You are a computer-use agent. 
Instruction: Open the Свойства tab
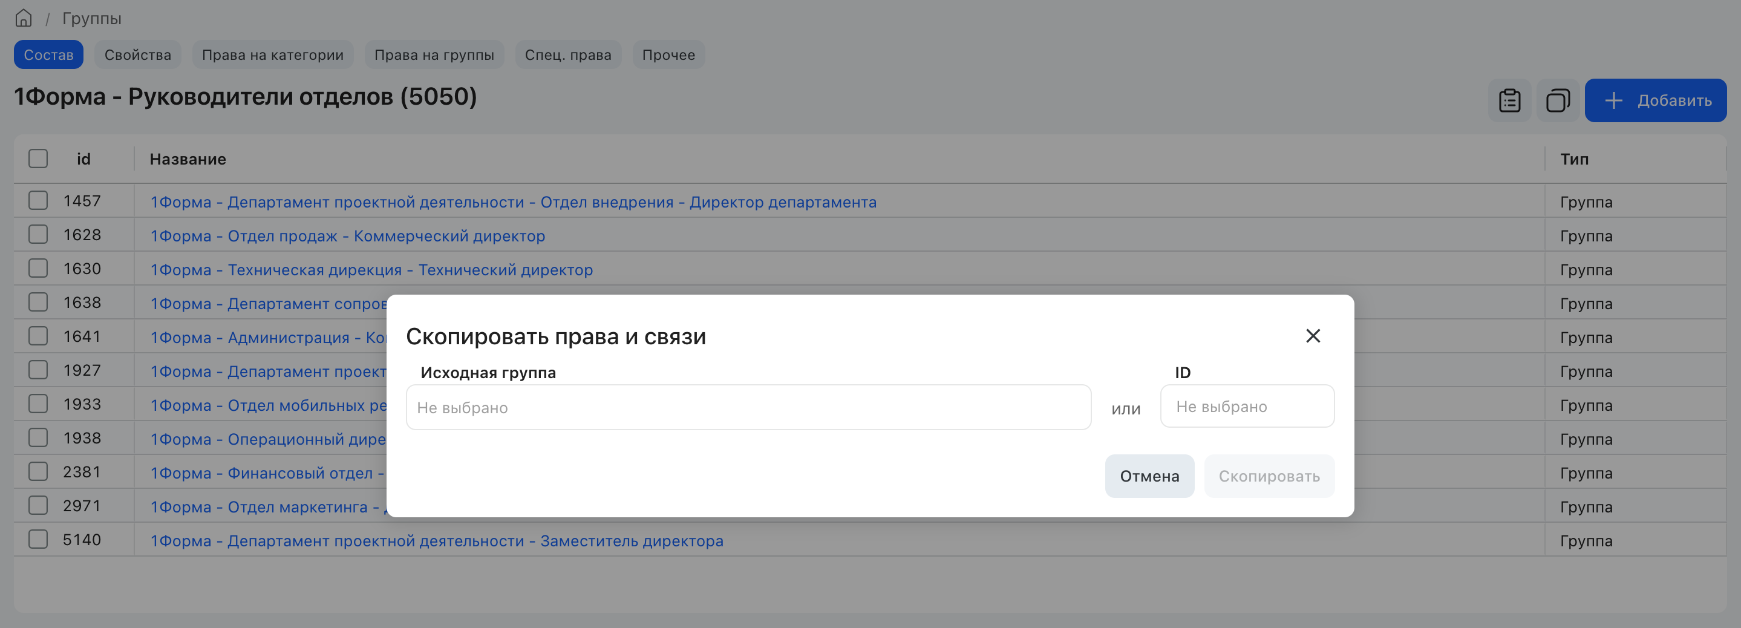tap(138, 55)
